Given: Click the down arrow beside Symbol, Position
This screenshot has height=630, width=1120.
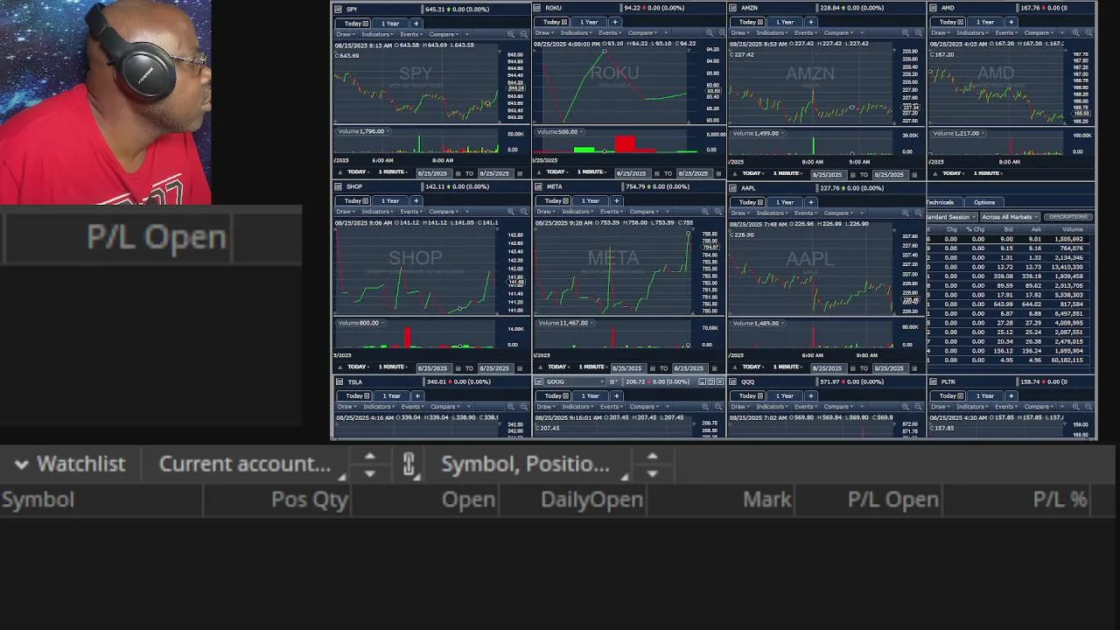Looking at the screenshot, I should [x=652, y=473].
